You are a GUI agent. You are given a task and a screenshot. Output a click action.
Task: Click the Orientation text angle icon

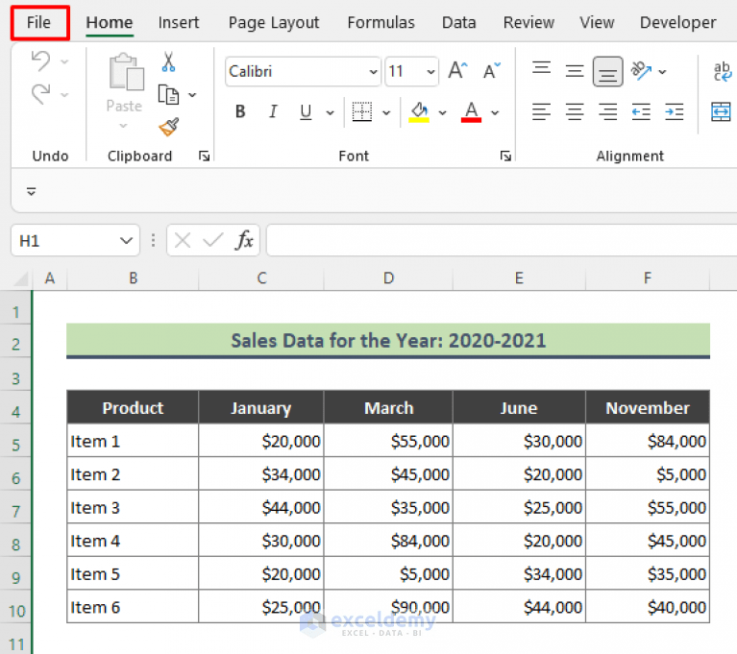pos(641,71)
